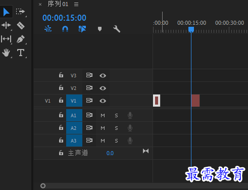Toggle sync lock on A1
Image resolution: width=248 pixels, height=190 pixels.
[89, 115]
